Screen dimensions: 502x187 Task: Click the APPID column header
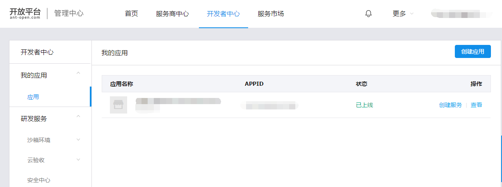[254, 84]
